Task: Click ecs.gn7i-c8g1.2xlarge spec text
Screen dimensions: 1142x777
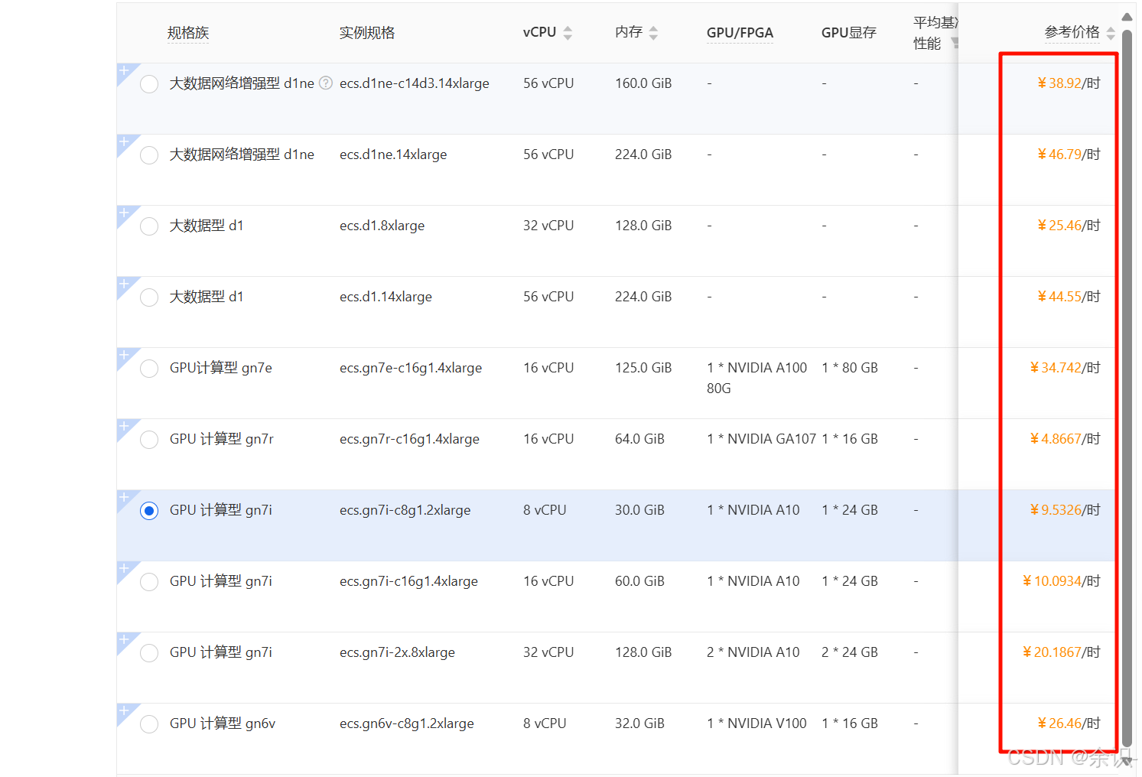Action: 405,510
